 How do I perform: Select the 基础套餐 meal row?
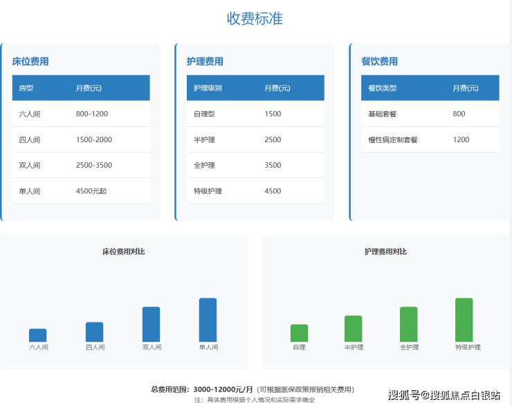(x=429, y=114)
